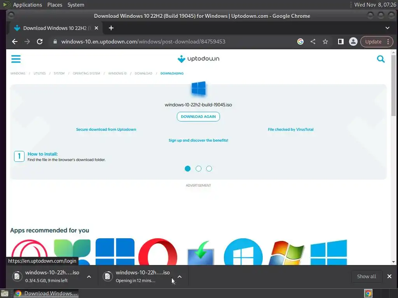Click the page vertical scrollbar thumb

point(393,85)
